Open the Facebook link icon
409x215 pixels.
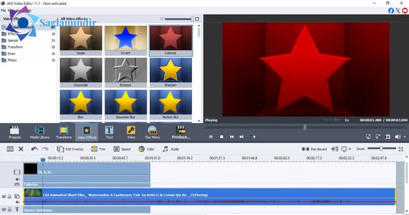coord(391,11)
